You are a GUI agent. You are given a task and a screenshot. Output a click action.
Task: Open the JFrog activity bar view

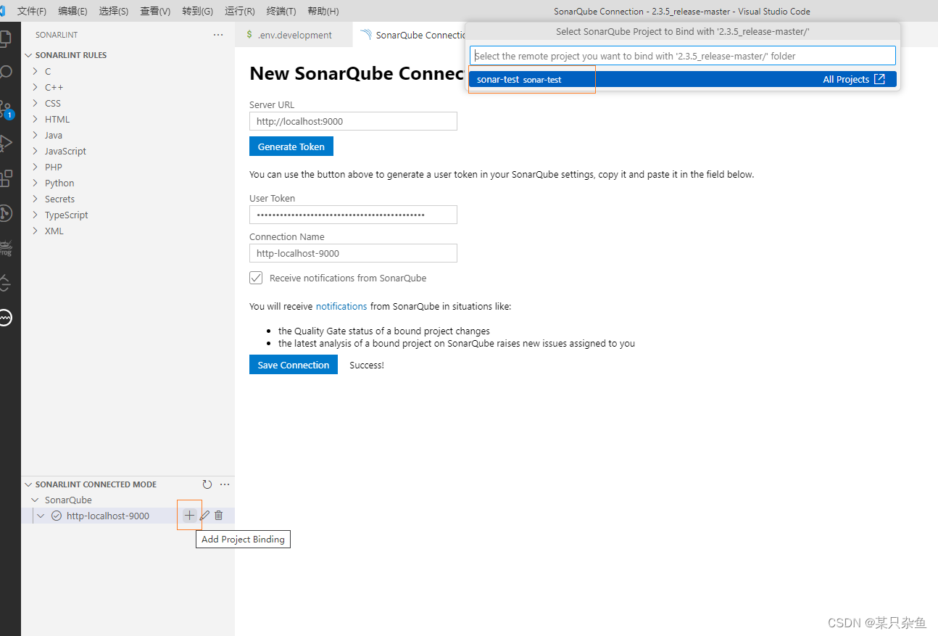pos(6,247)
